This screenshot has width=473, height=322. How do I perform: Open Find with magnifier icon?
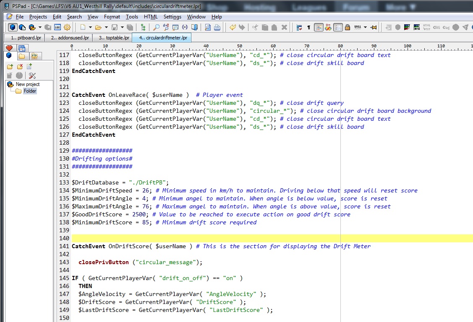pyautogui.click(x=156, y=27)
